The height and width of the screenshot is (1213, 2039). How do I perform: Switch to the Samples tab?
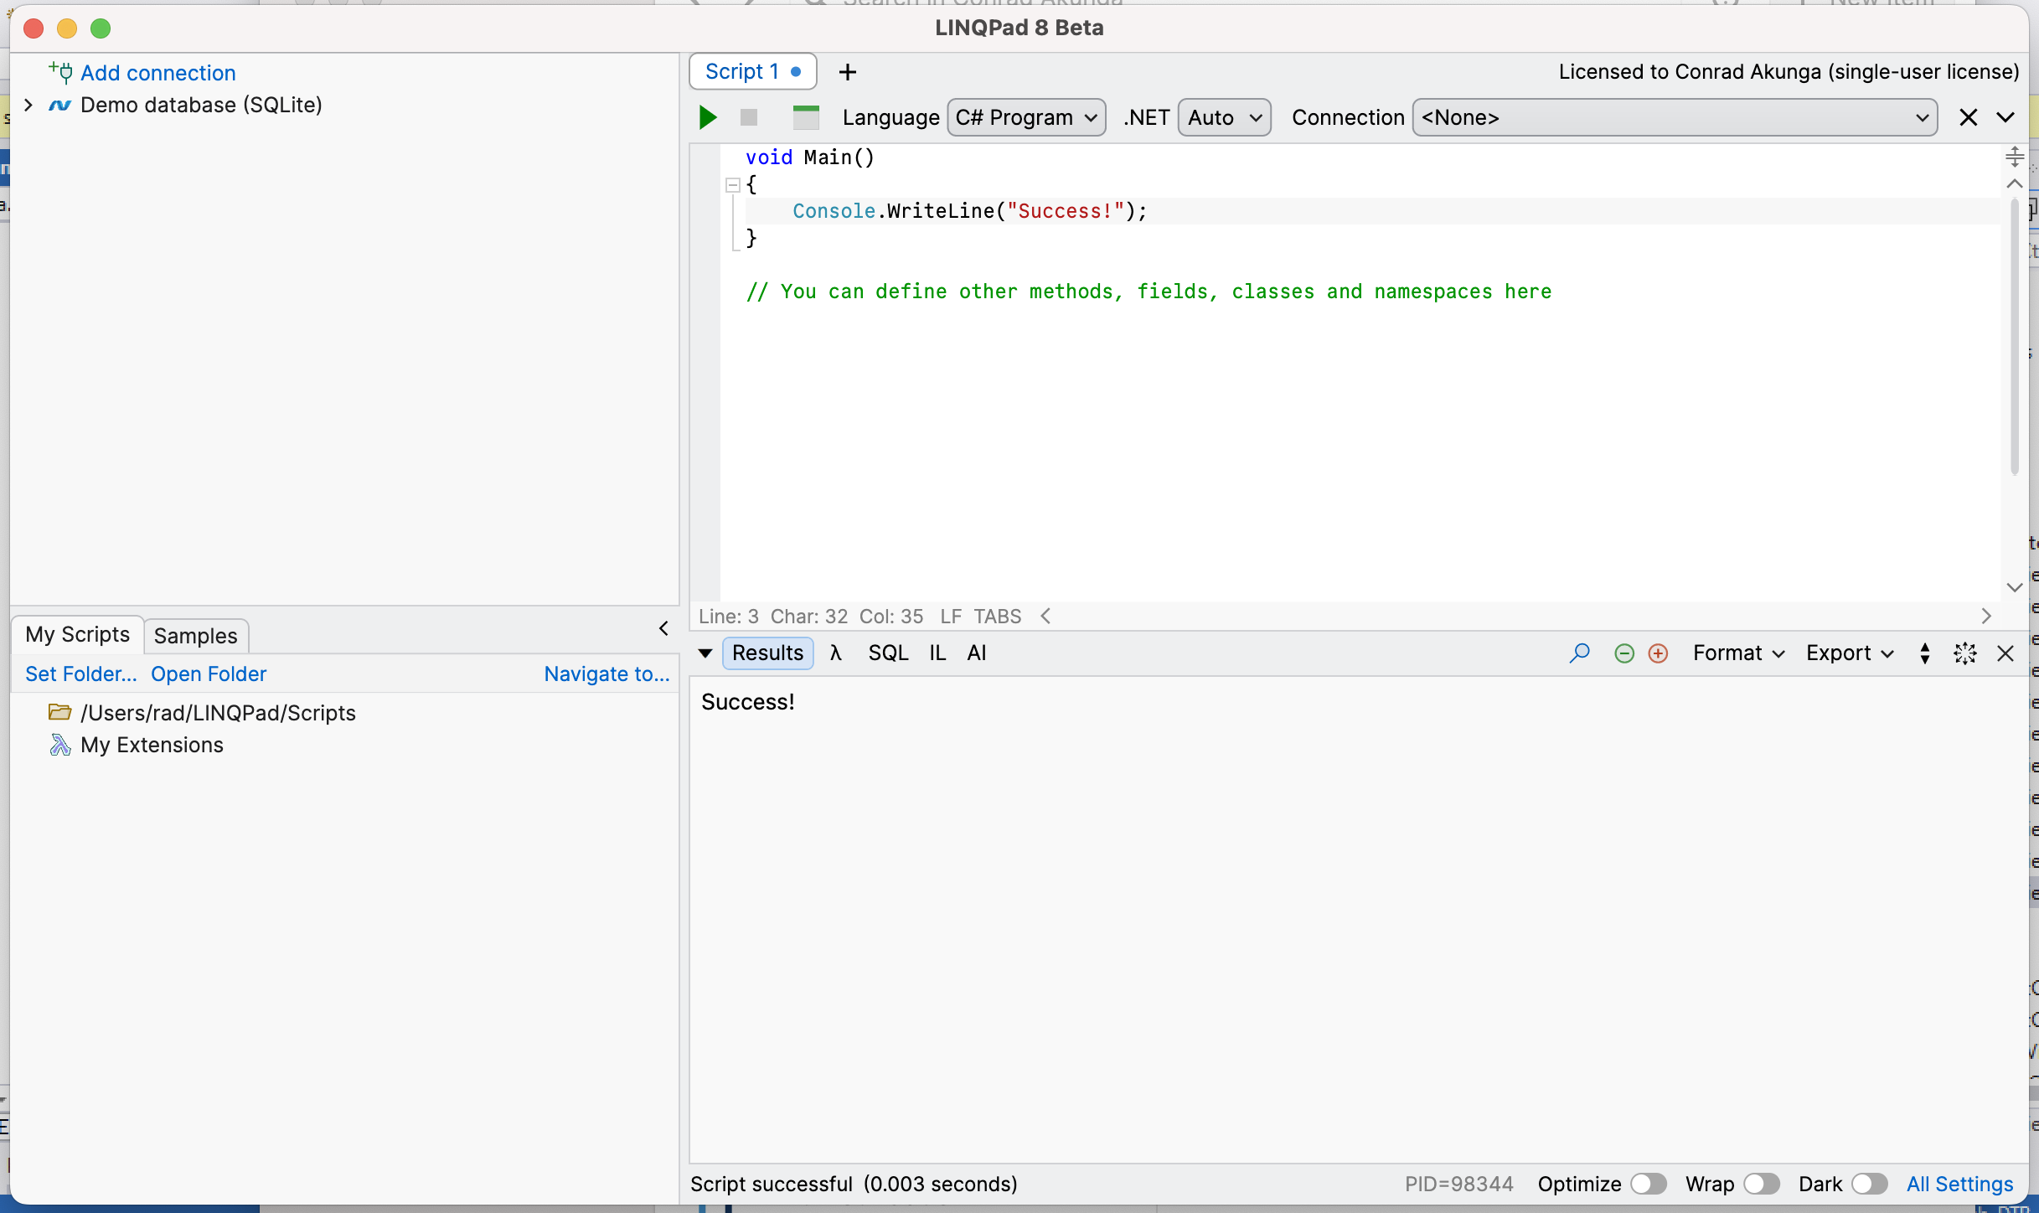coord(195,636)
